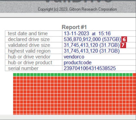Click the 'serial number' row label

pyautogui.click(x=23, y=68)
